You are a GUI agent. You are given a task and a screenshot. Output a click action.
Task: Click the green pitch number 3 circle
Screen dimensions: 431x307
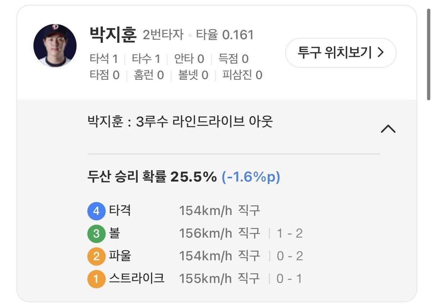pos(96,234)
